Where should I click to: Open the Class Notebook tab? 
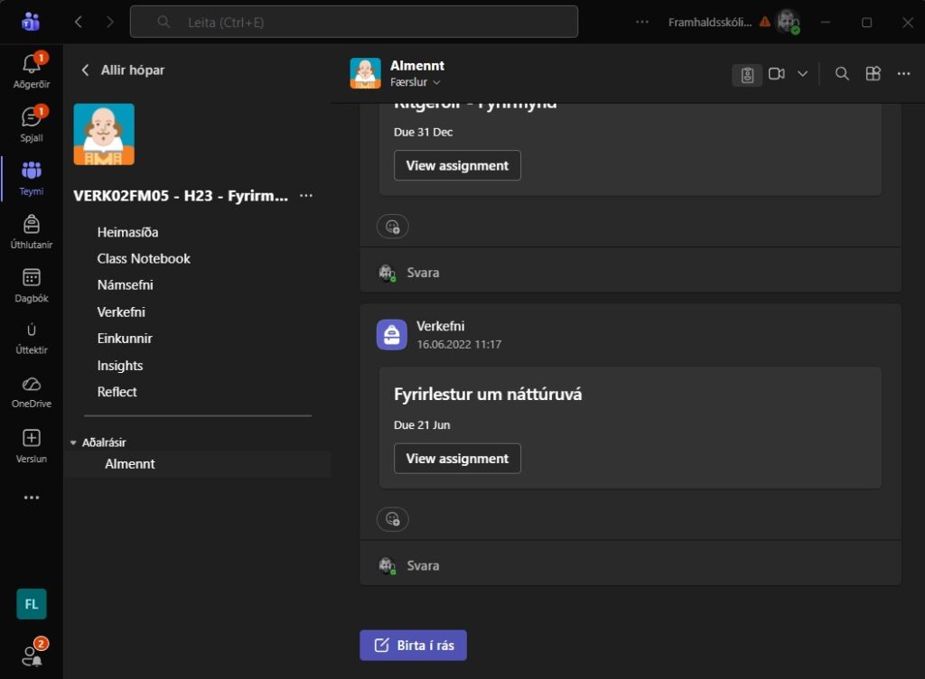click(144, 259)
